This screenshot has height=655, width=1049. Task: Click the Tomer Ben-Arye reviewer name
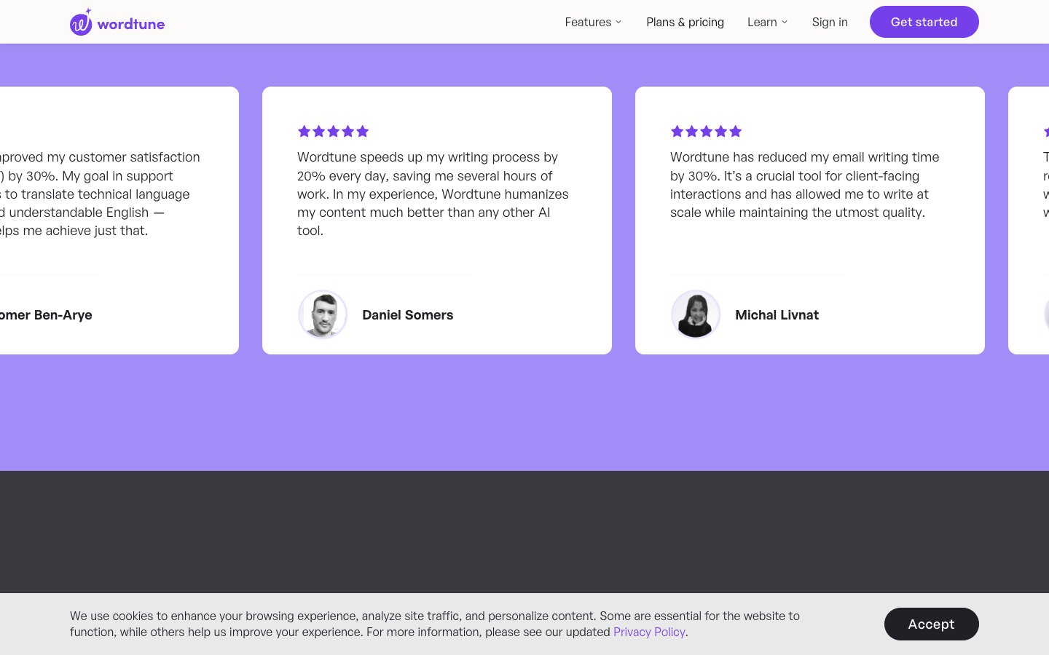45,315
